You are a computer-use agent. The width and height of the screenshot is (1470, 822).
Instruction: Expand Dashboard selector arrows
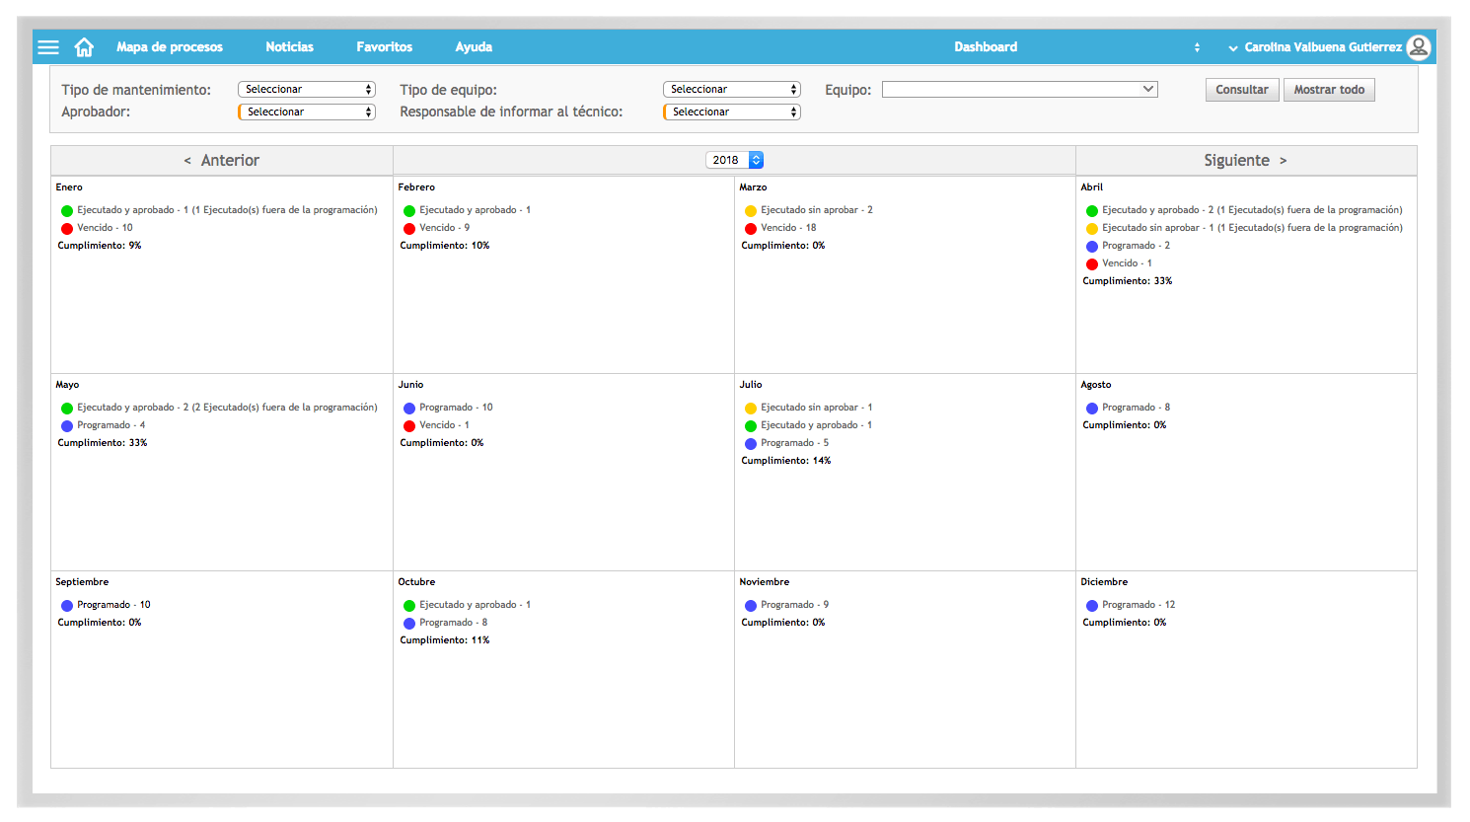coord(1197,47)
